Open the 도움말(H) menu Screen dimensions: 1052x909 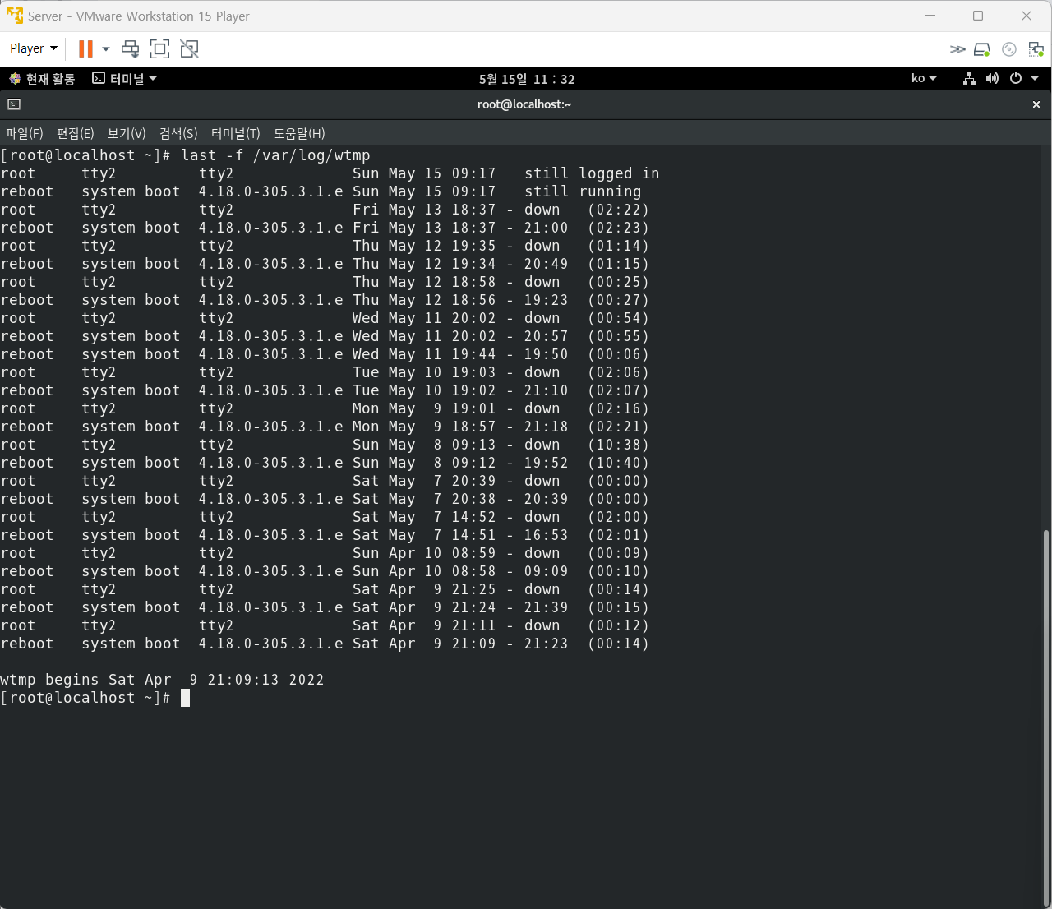coord(299,133)
